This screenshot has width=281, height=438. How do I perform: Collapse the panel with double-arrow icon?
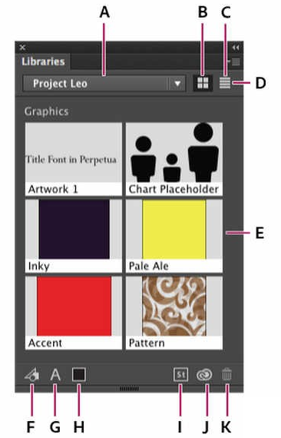[x=236, y=48]
